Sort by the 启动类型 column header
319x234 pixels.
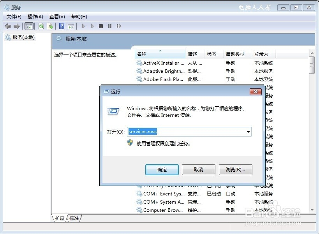point(238,54)
